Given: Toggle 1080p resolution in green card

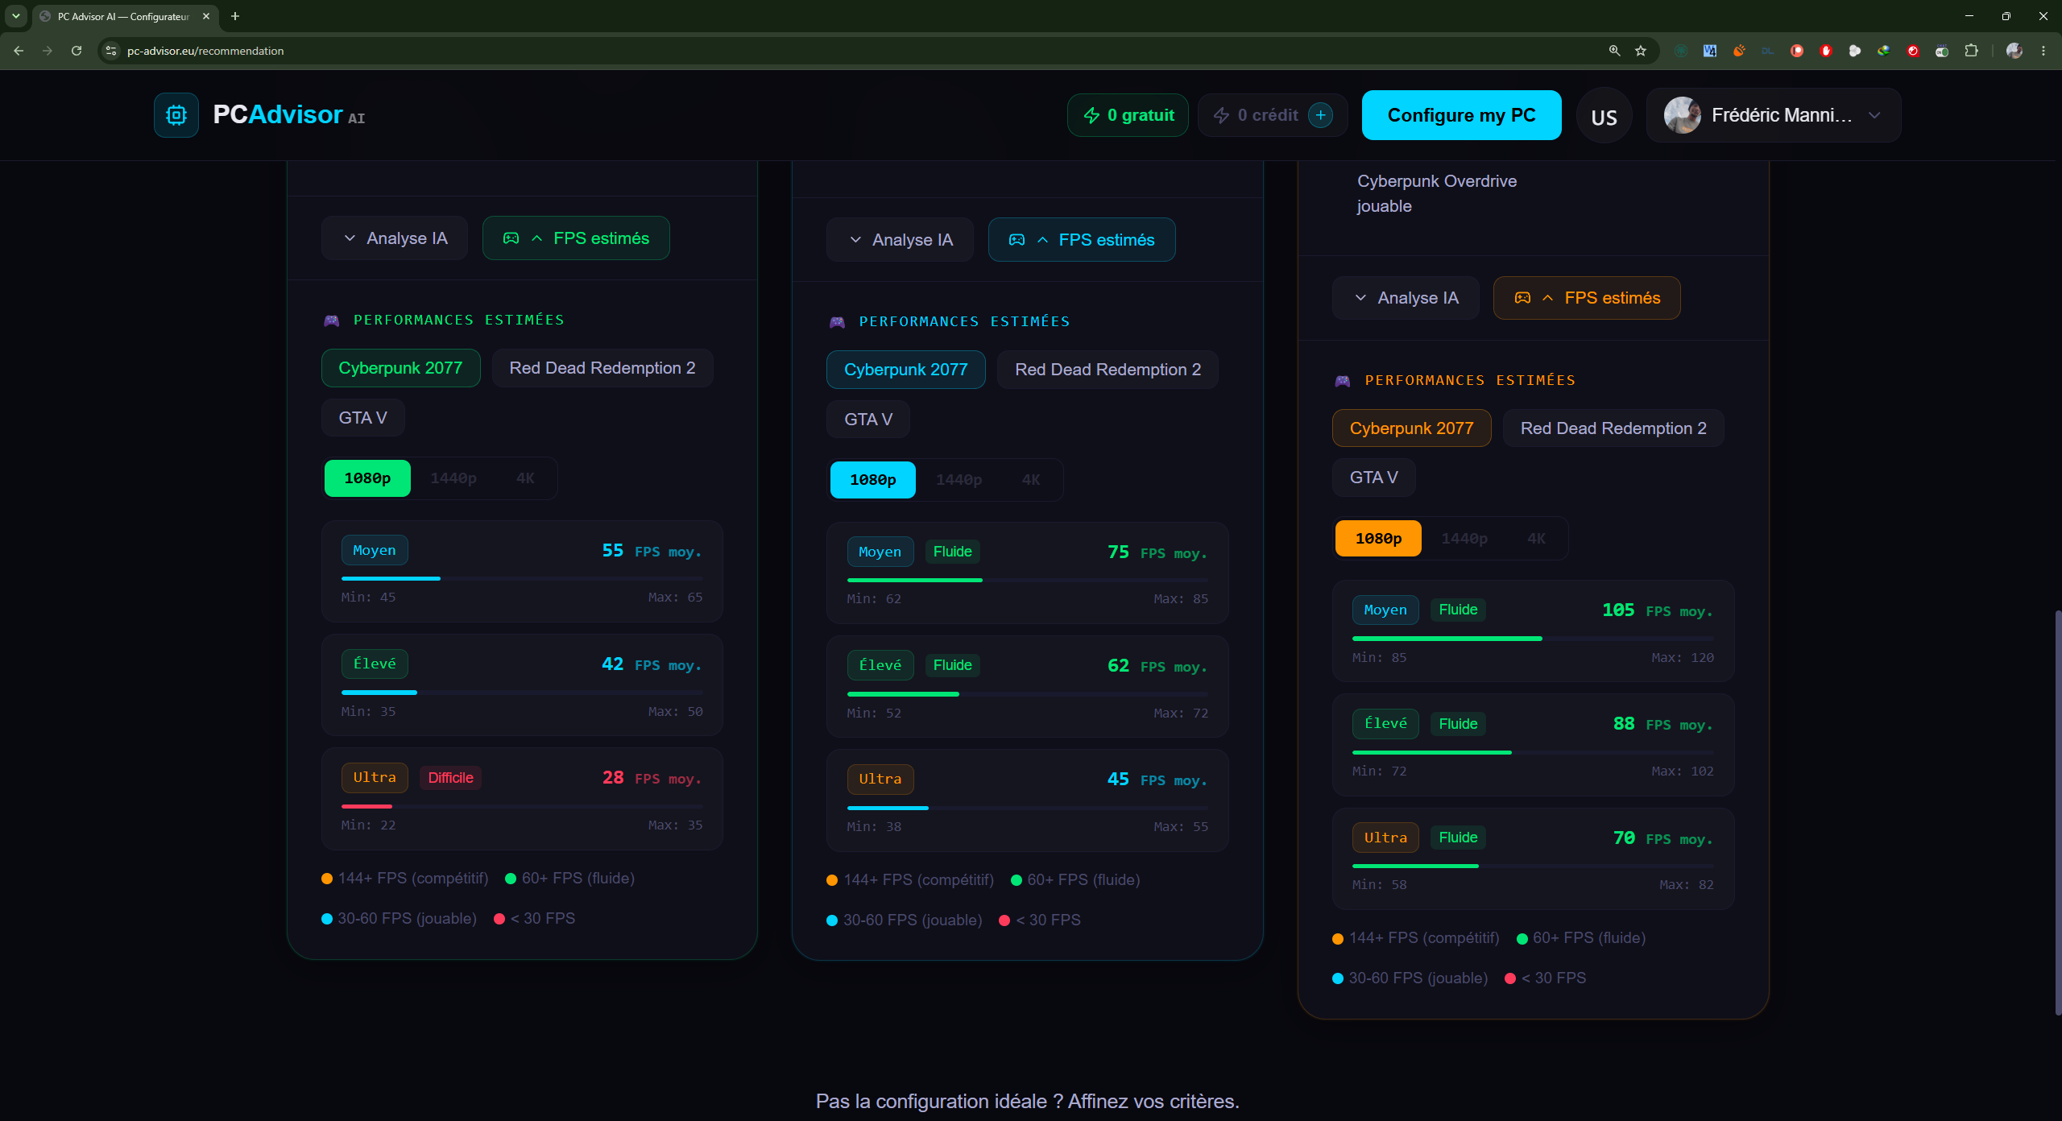Looking at the screenshot, I should coord(367,478).
